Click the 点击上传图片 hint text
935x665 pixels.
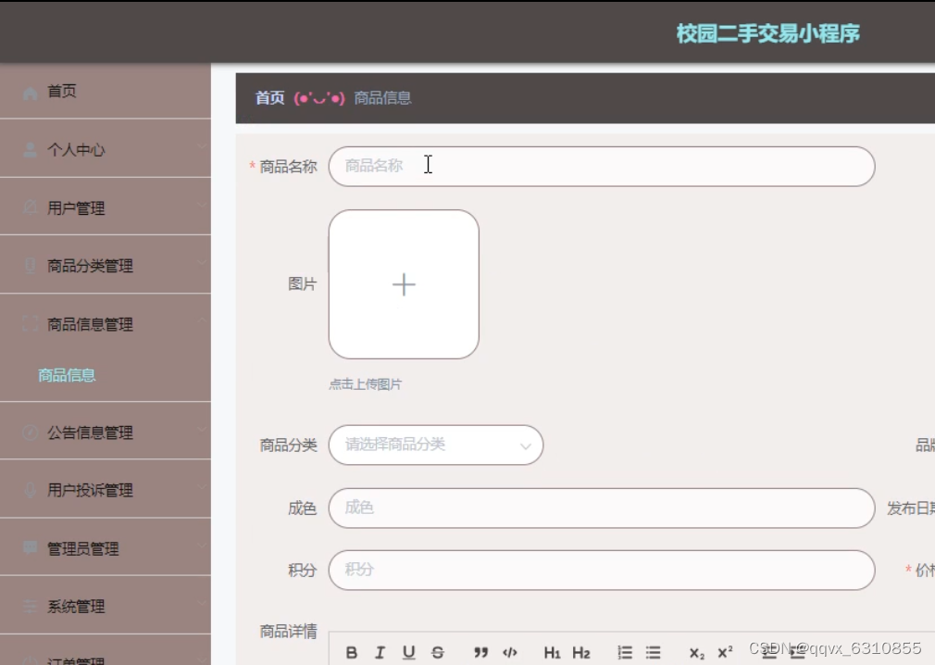[366, 384]
